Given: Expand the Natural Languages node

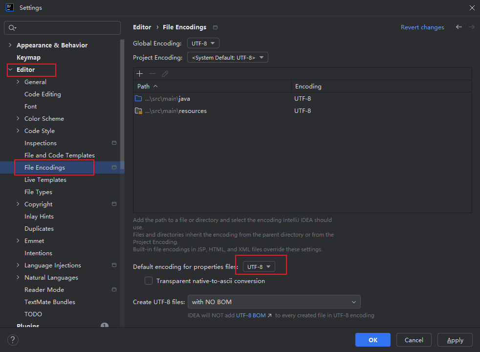Looking at the screenshot, I should point(18,277).
